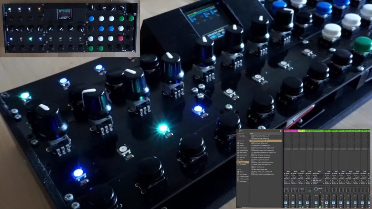Image resolution: width=372 pixels, height=209 pixels.
Task: Toggle the track activator numbered 5
Action: click(x=316, y=202)
